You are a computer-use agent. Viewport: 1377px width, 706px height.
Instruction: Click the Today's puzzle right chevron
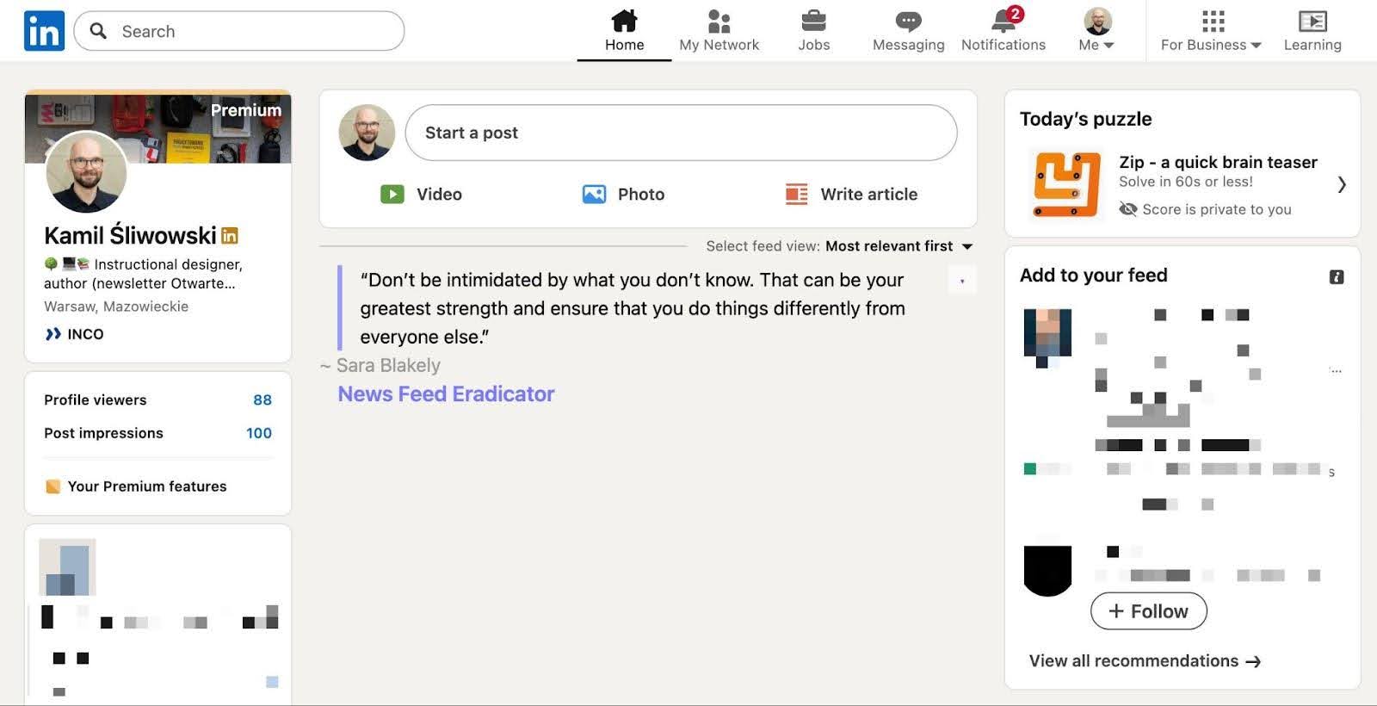(1341, 184)
